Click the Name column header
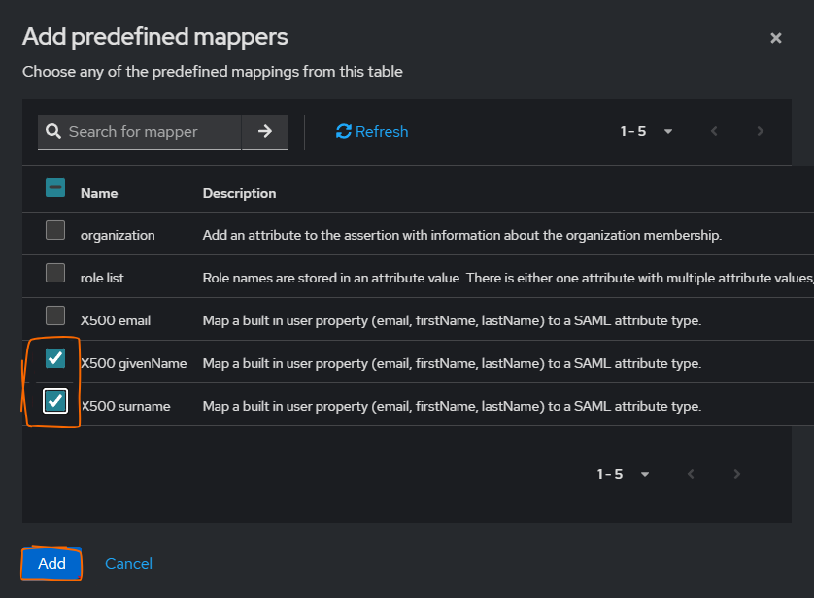This screenshot has height=598, width=814. (99, 193)
